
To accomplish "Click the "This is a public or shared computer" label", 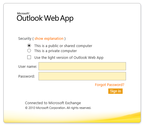I will point(63,46).
